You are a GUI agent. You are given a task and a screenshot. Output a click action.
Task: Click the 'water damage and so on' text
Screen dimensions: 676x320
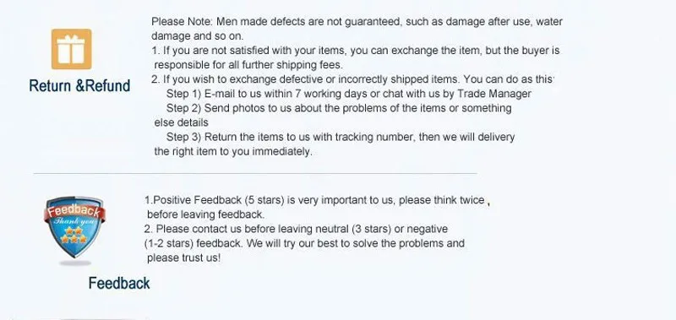[198, 35]
